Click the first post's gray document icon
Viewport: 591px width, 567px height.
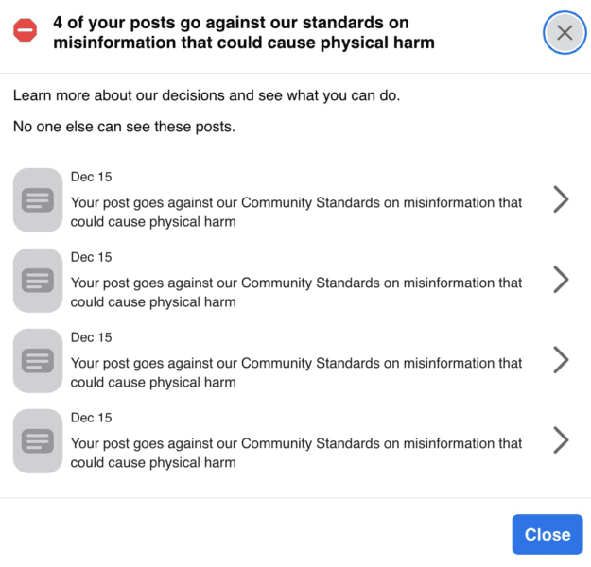pos(38,199)
